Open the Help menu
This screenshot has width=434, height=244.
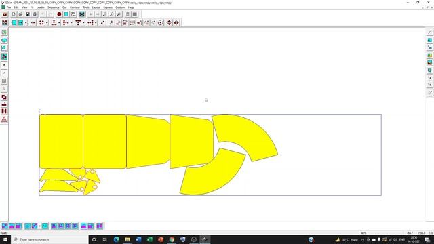[x=131, y=7]
